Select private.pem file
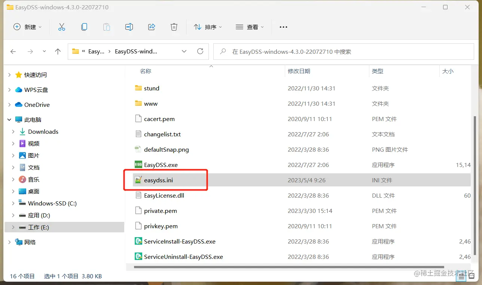The image size is (482, 285). 161,211
